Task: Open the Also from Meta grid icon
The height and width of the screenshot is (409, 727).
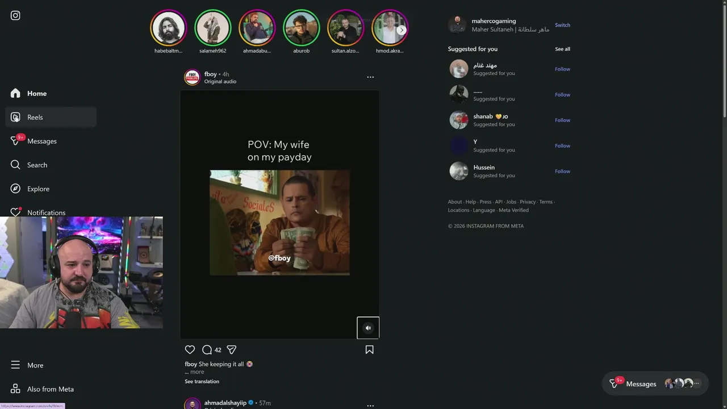Action: [x=15, y=389]
